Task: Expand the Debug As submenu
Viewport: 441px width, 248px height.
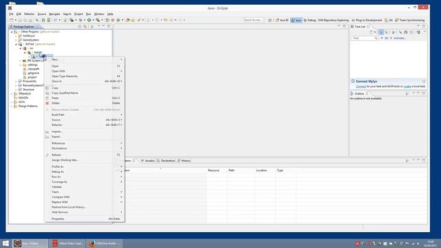Action: coord(84,172)
